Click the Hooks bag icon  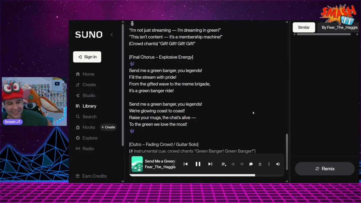click(x=78, y=127)
